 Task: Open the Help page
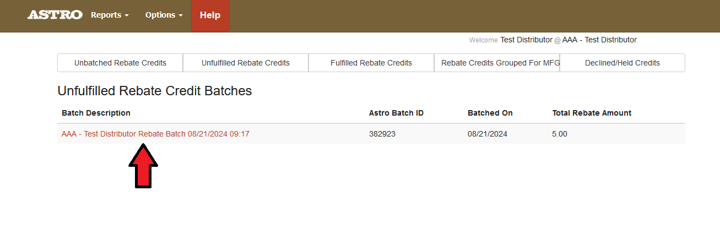(210, 15)
